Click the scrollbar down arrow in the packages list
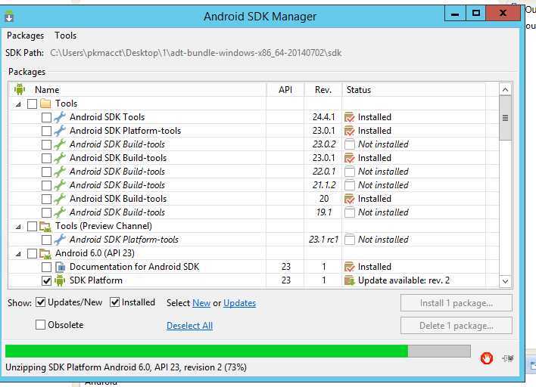 505,281
